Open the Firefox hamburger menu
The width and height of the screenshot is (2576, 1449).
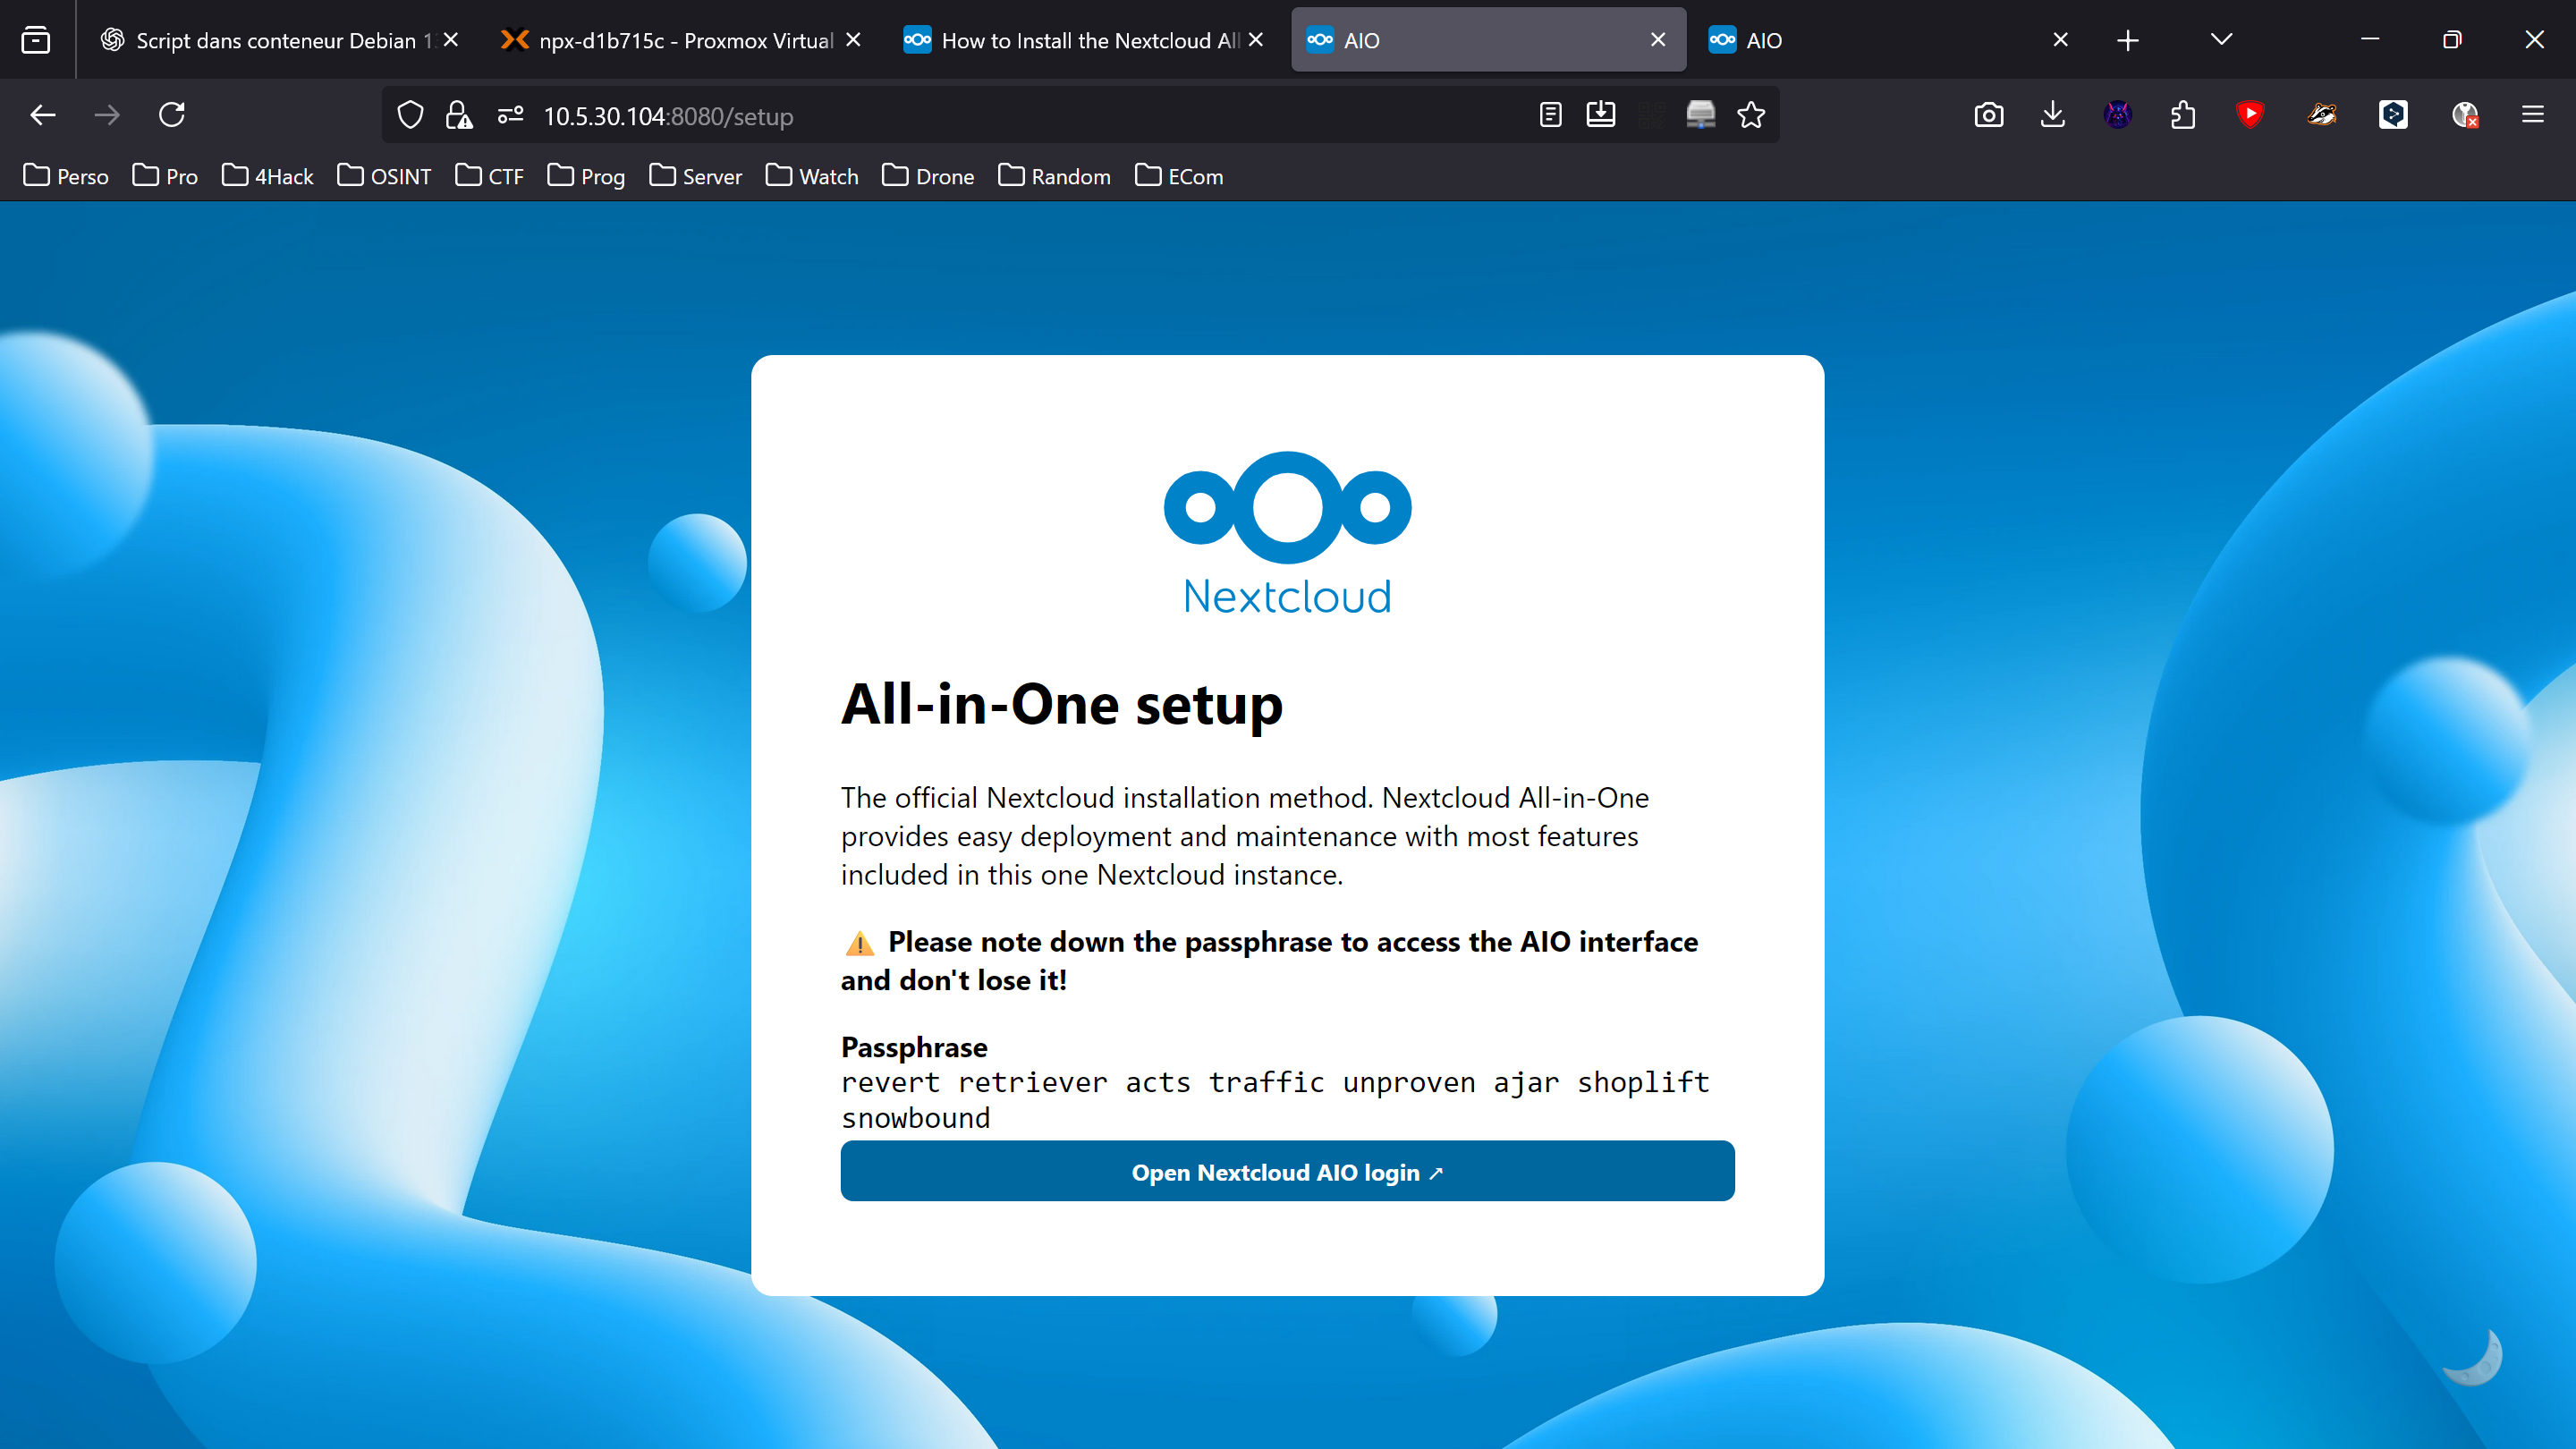pos(2532,115)
